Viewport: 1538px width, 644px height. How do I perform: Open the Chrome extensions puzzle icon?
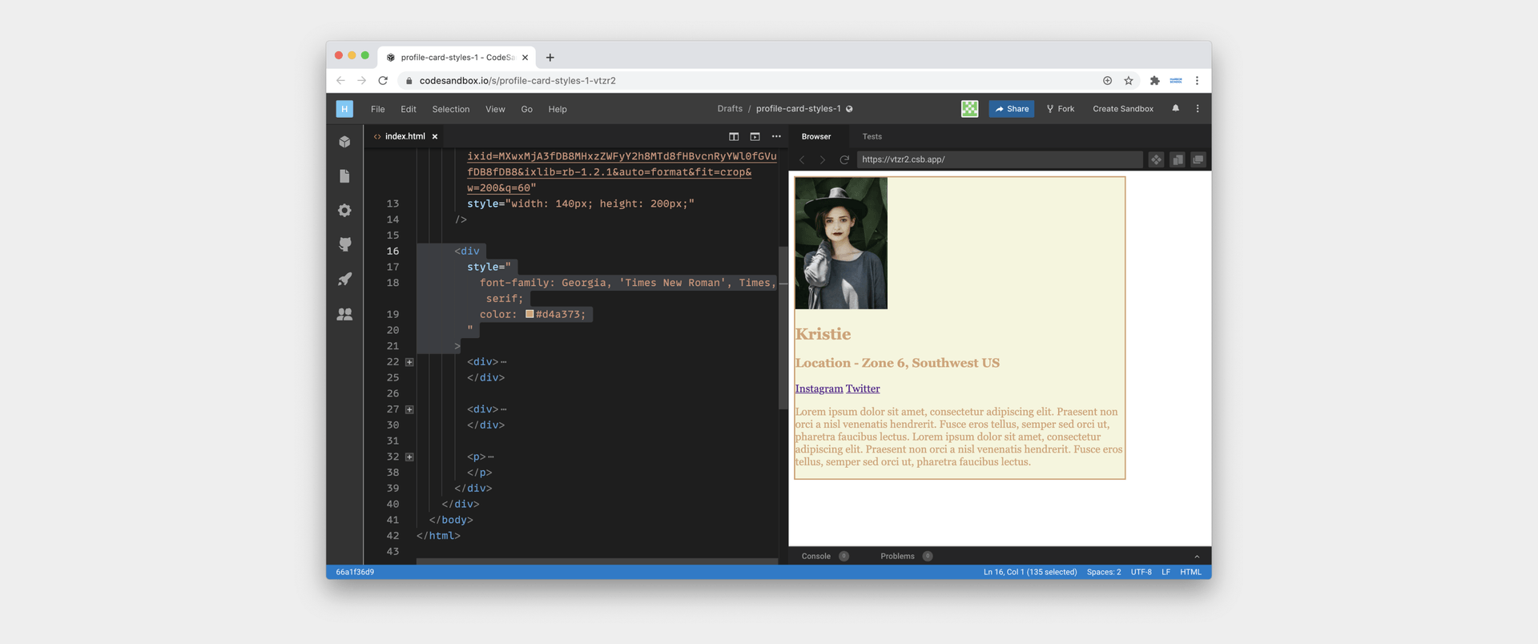click(1154, 80)
